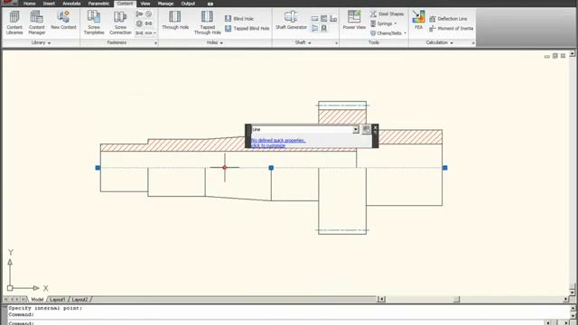Click the 'click to customize' link

pyautogui.click(x=268, y=145)
